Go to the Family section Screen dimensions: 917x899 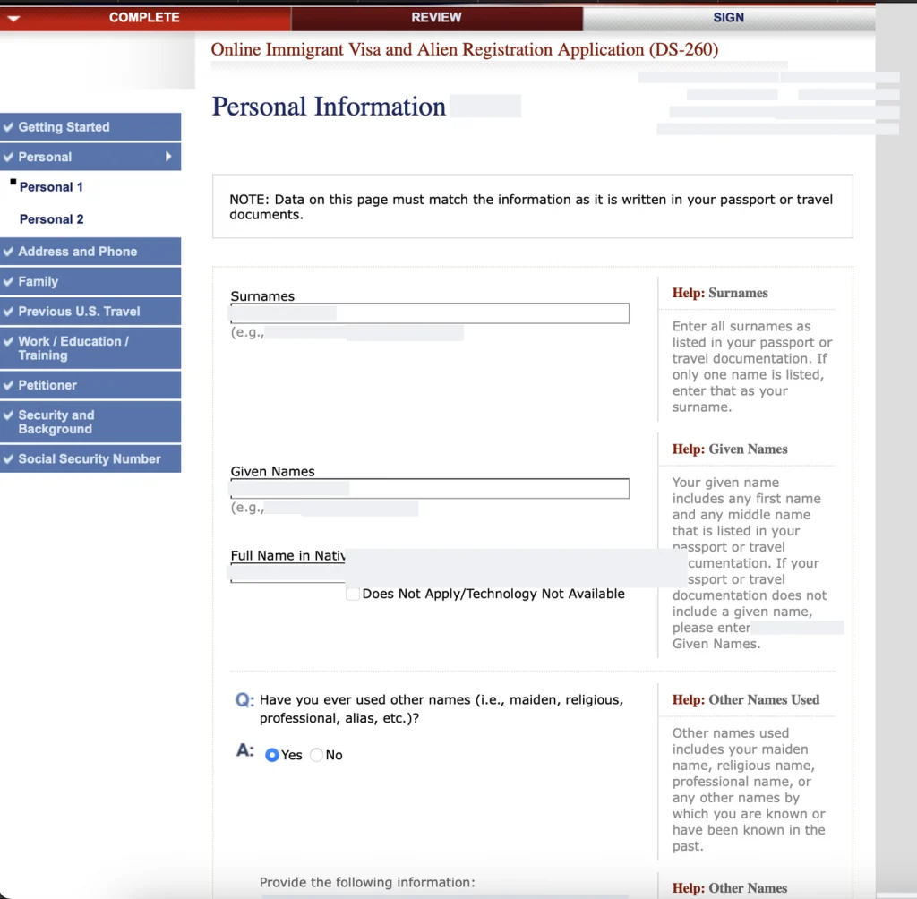[x=90, y=281]
